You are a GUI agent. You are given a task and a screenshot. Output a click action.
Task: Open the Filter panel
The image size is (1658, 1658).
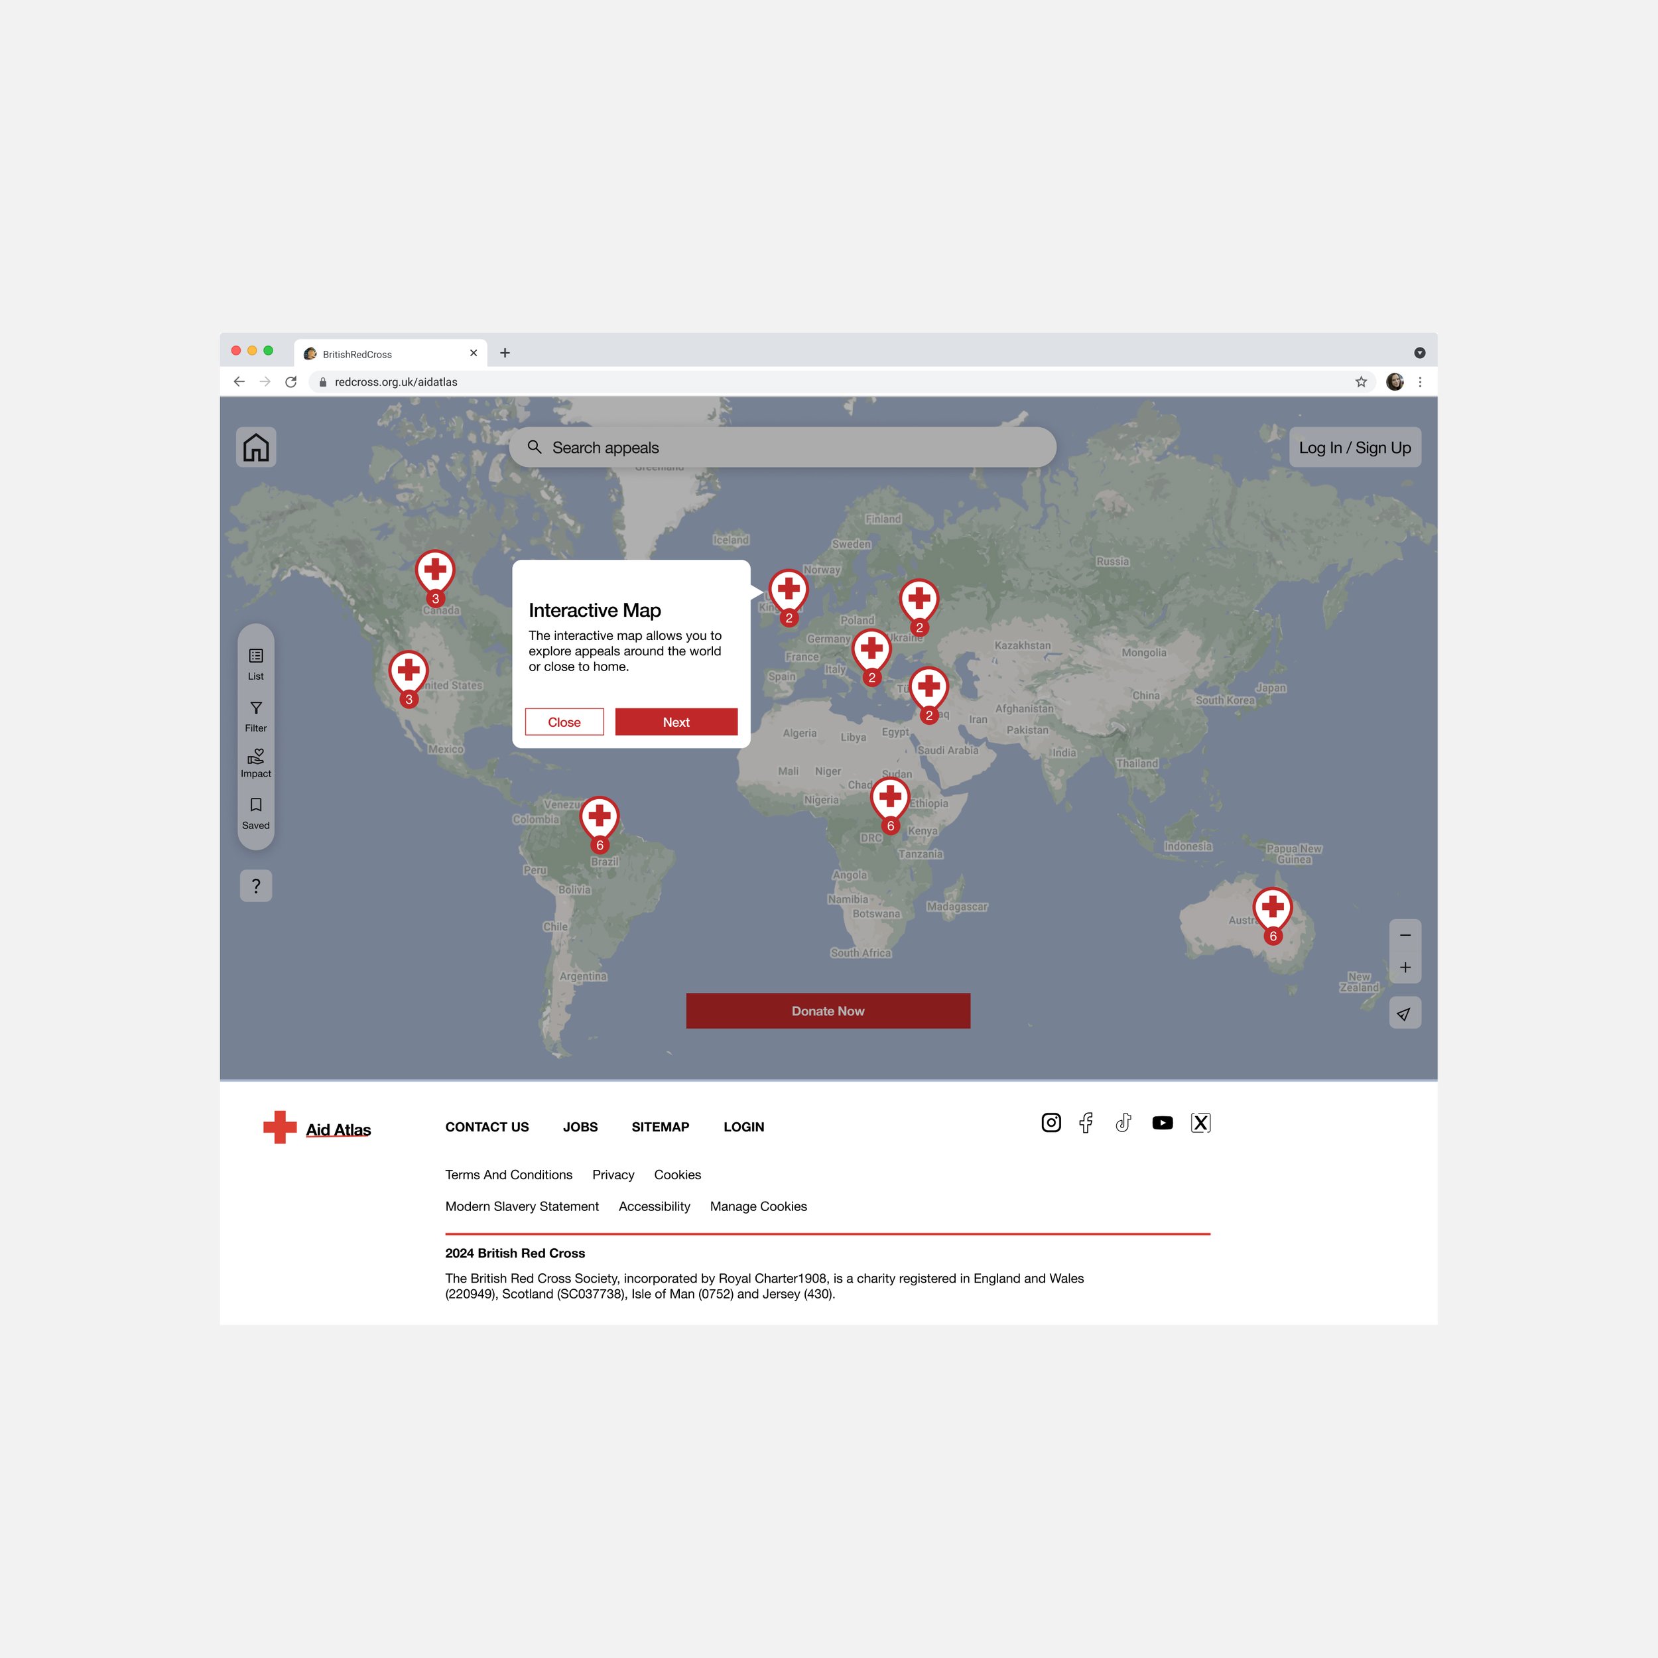[256, 715]
